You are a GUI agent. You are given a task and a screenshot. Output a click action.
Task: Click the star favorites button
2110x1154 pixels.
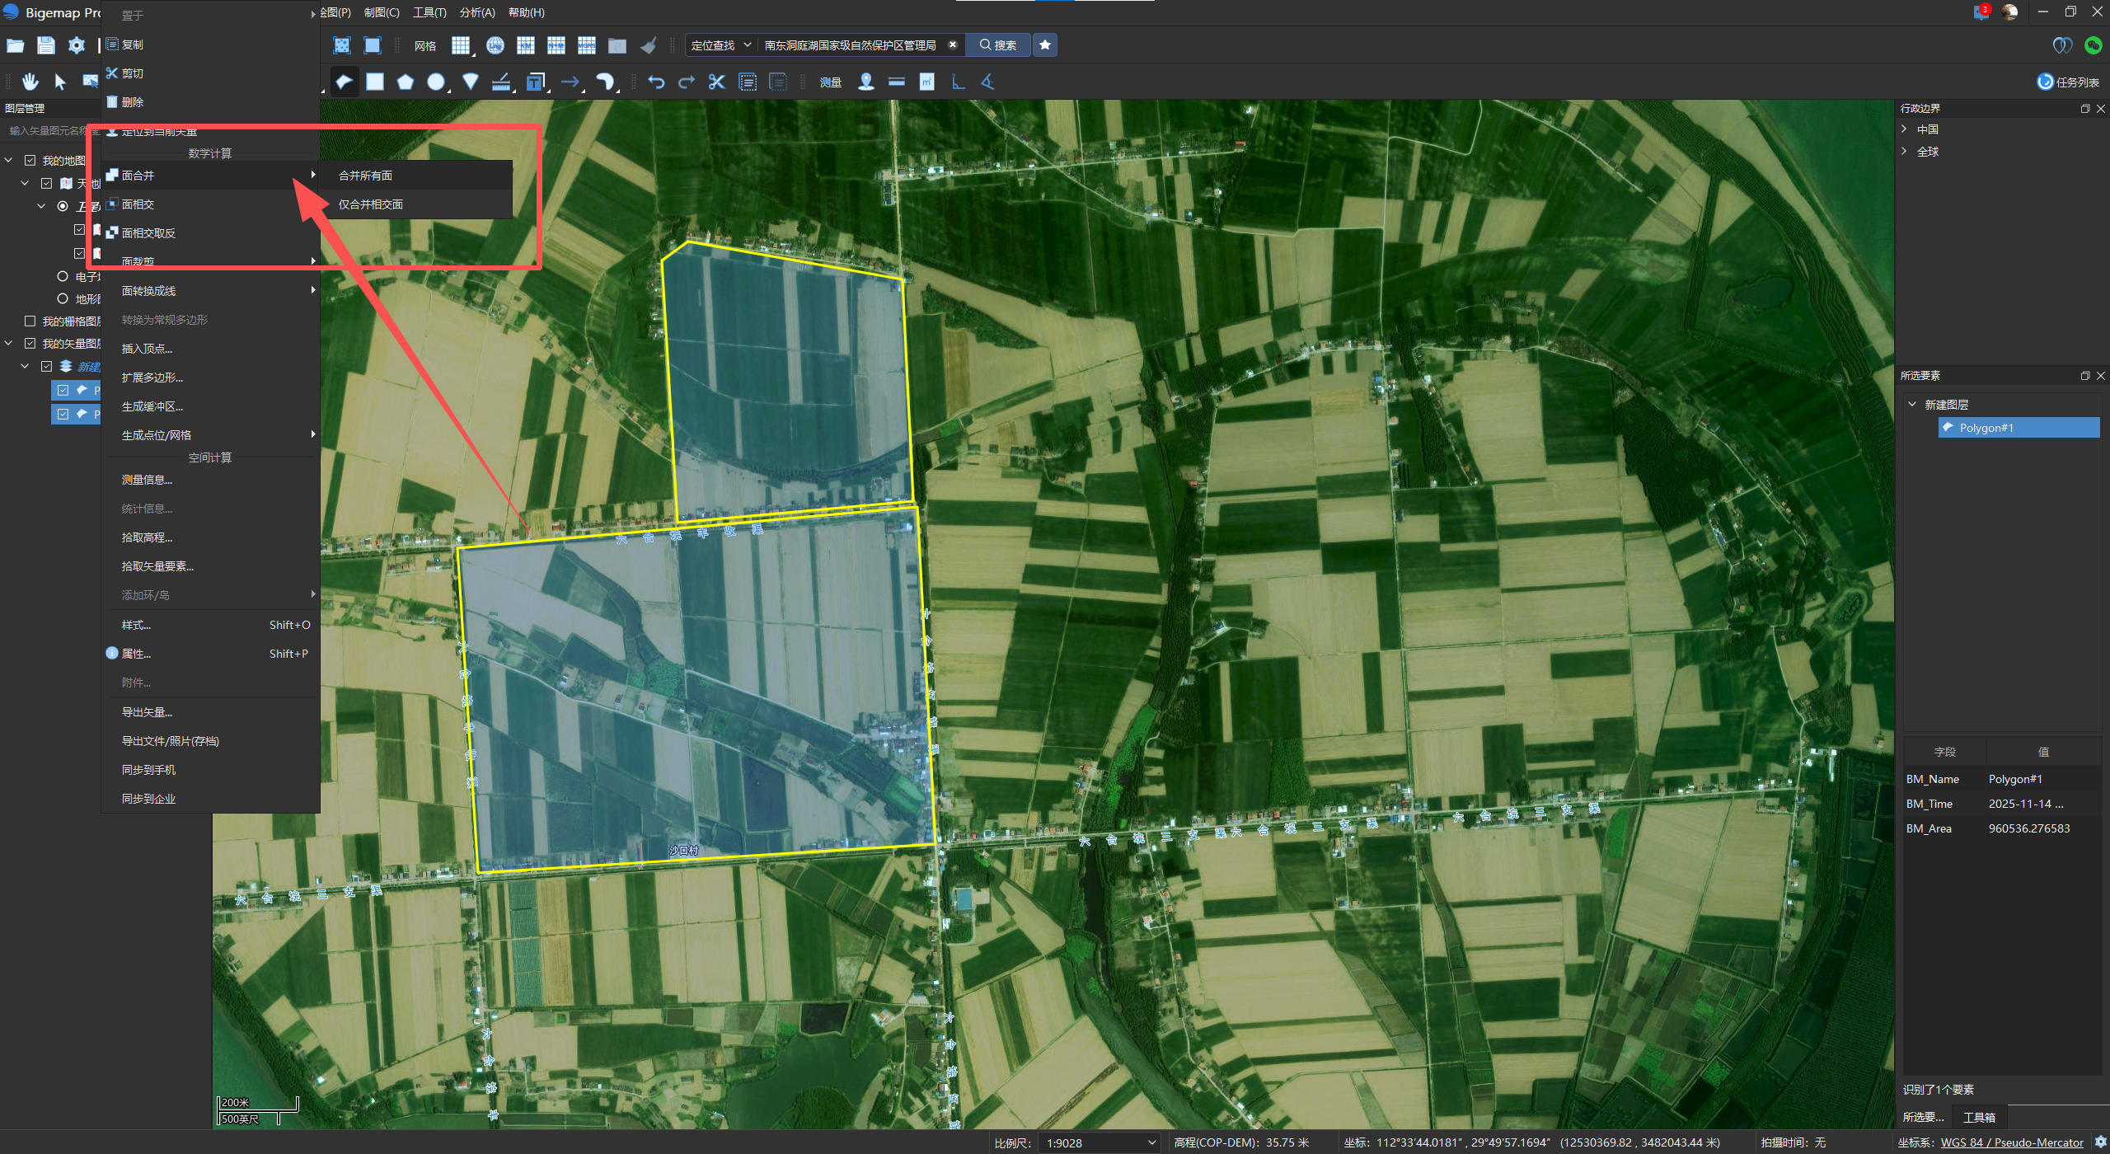point(1045,45)
